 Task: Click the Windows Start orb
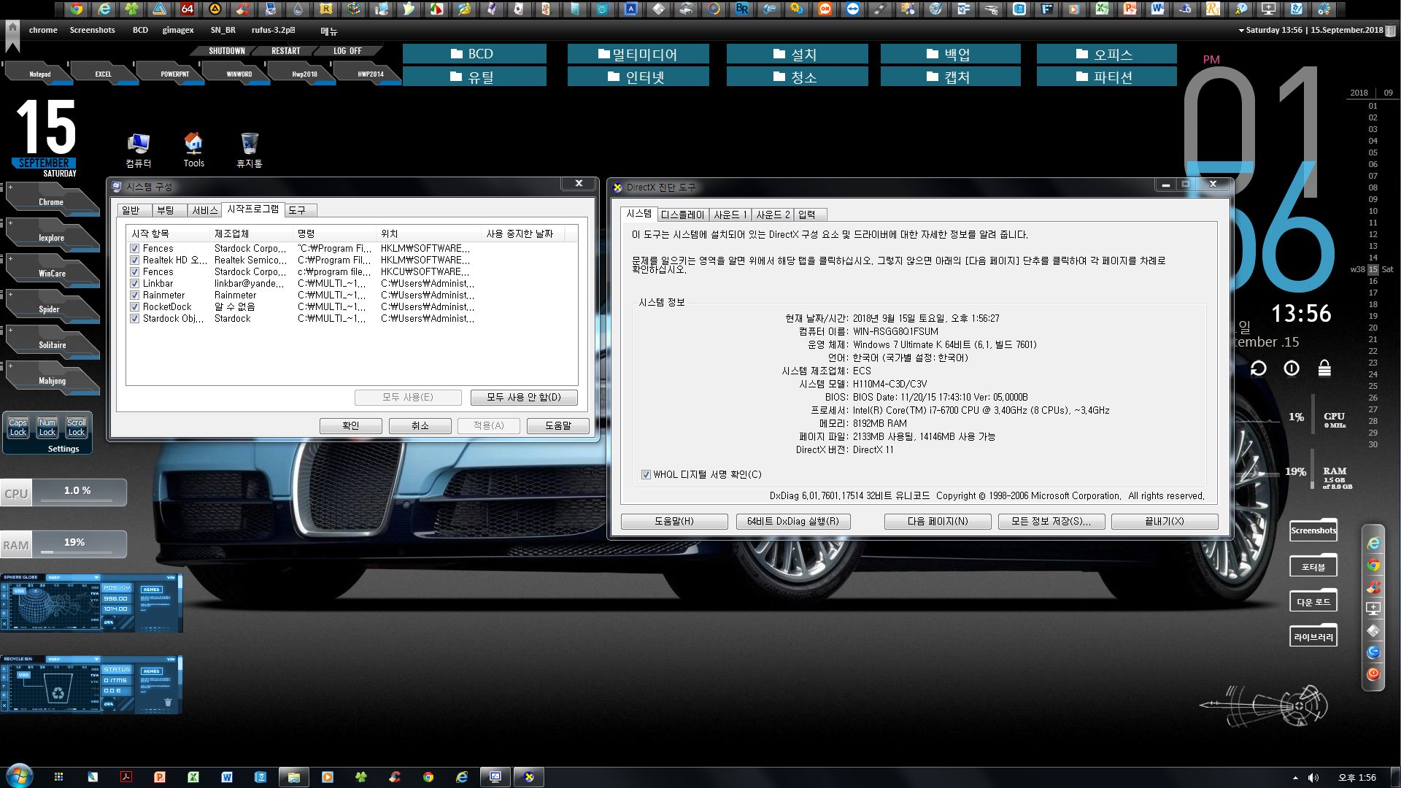tap(18, 776)
